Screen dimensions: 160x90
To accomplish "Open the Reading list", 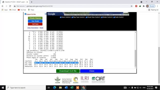I will tap(153, 10).
